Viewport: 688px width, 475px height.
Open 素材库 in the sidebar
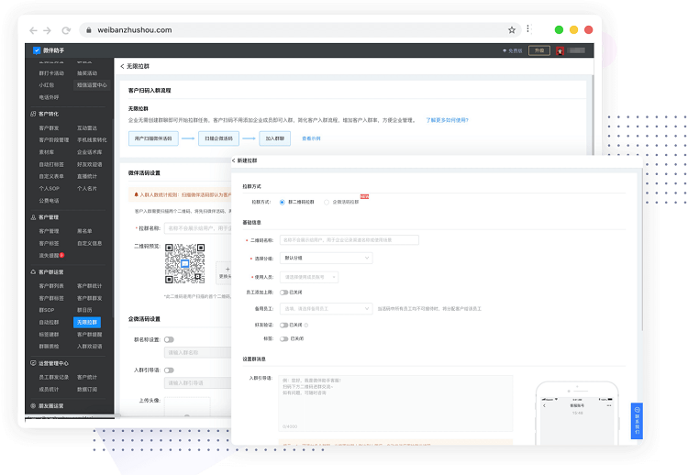tap(47, 152)
